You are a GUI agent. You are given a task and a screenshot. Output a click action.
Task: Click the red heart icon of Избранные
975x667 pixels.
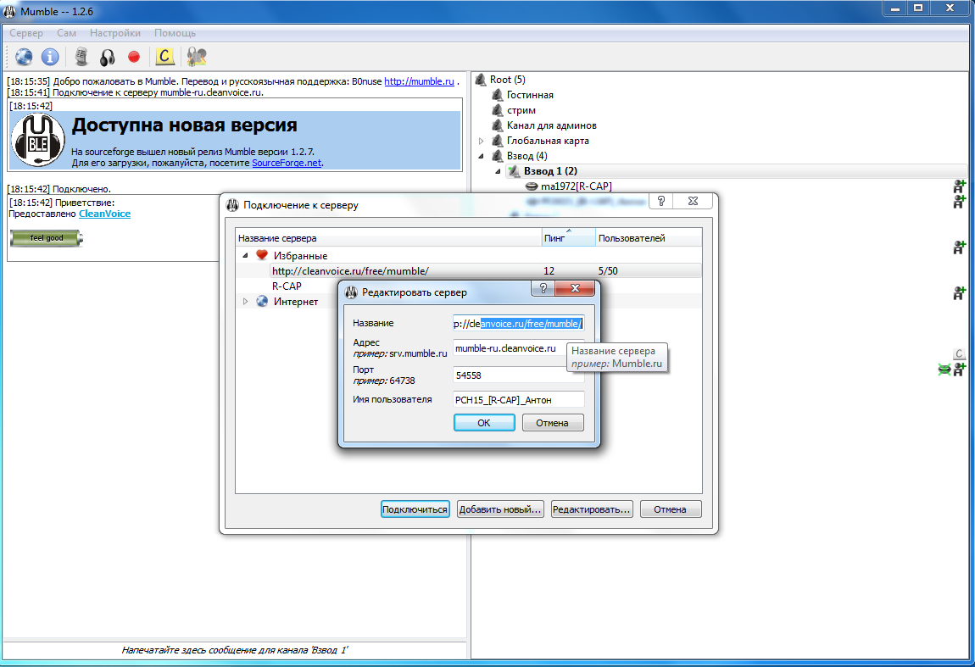pos(262,255)
